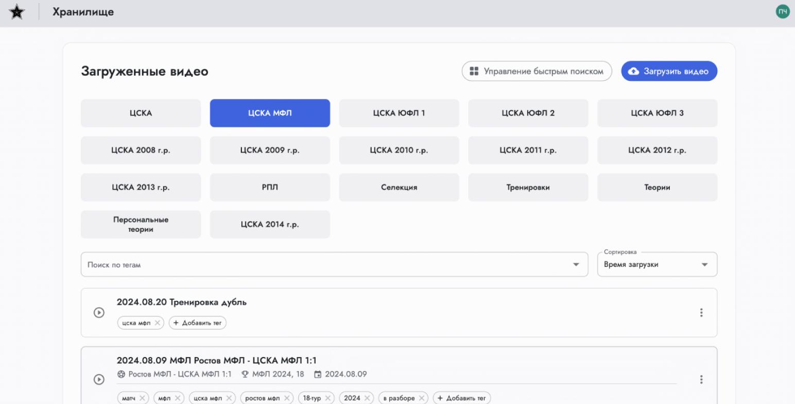This screenshot has width=795, height=404.
Task: Click the 2024.08.09 date text
Action: pyautogui.click(x=346, y=374)
